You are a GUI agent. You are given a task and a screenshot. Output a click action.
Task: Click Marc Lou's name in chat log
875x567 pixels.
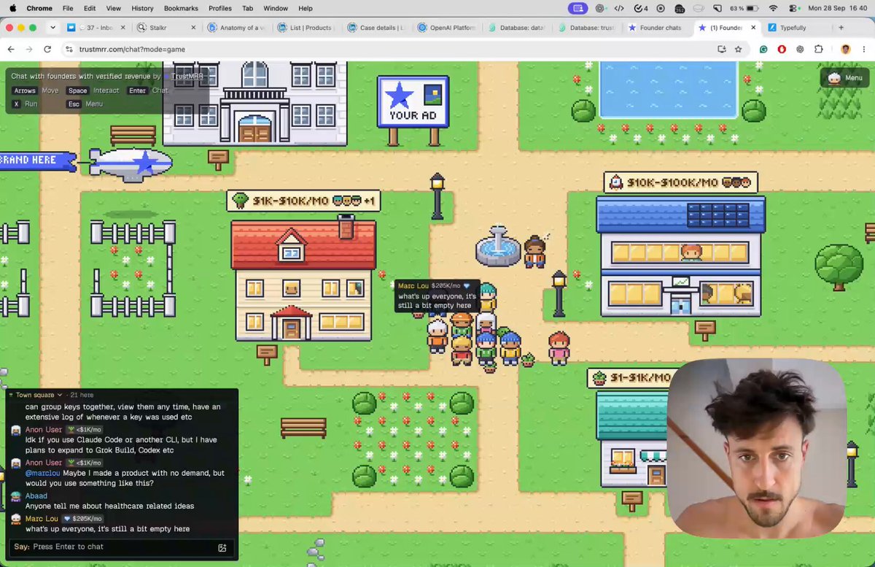(x=42, y=519)
